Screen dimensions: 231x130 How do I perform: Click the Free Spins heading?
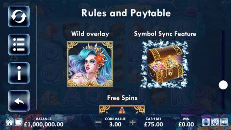tap(122, 98)
